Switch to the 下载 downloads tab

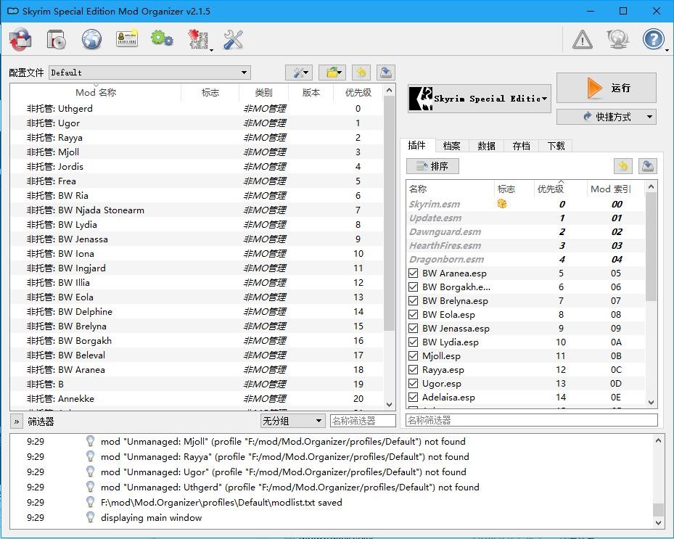(556, 146)
